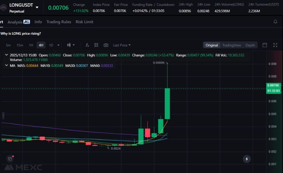Click the 0.00706 current price label on axis
This screenshot has height=173, width=283.
coord(273,86)
